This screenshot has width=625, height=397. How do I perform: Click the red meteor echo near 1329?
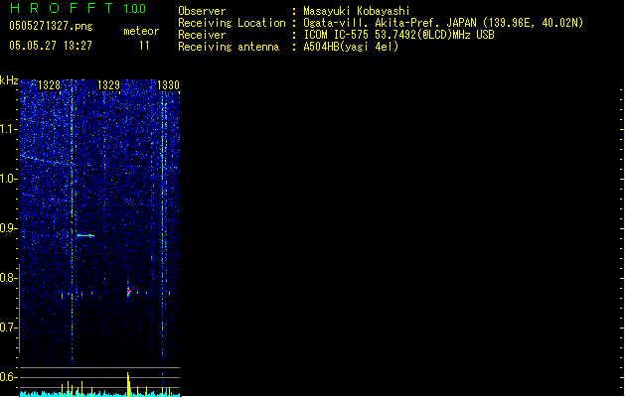pos(128,292)
